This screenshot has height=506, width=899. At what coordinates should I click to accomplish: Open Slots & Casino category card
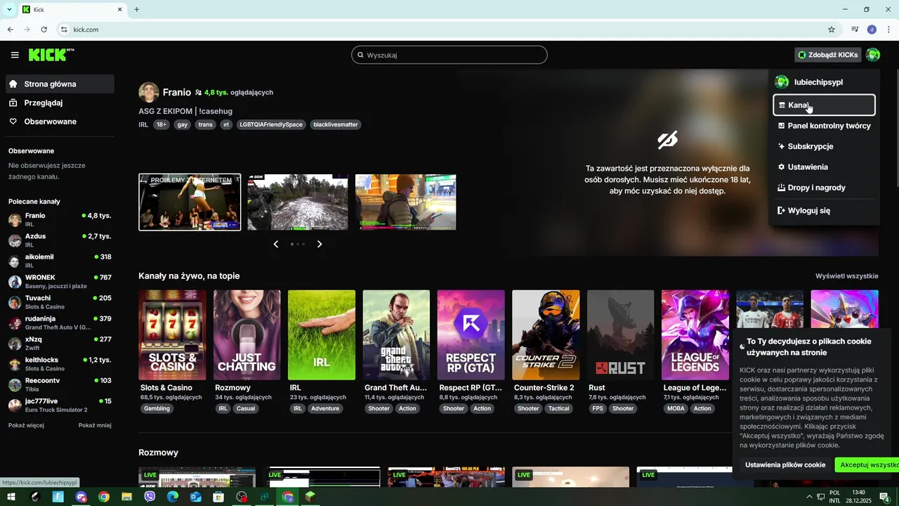[x=172, y=335]
